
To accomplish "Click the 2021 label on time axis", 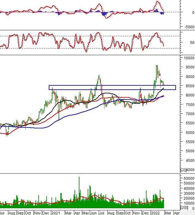I will 55,213.
